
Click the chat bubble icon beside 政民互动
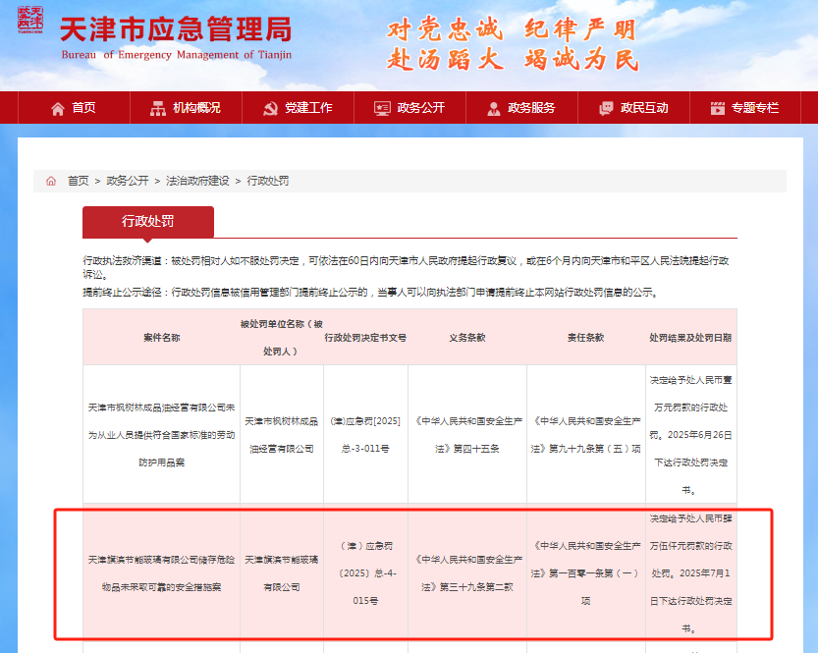pyautogui.click(x=606, y=108)
